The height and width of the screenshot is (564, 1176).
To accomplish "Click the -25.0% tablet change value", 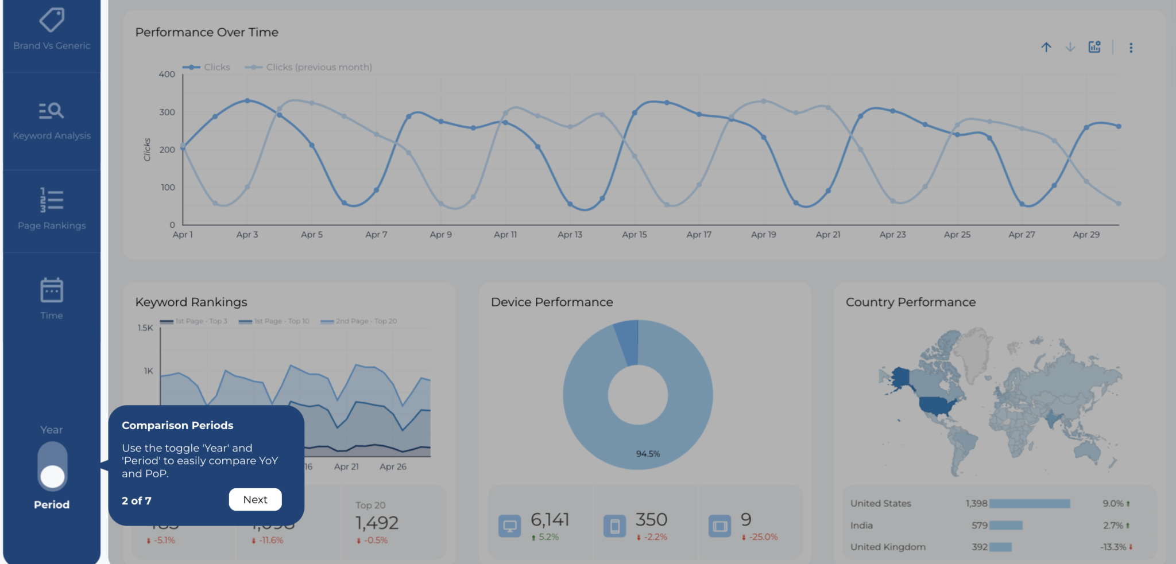I will [763, 537].
